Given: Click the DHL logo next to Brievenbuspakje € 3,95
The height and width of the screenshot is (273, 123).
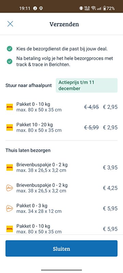Looking at the screenshot, I should pos(10,168).
